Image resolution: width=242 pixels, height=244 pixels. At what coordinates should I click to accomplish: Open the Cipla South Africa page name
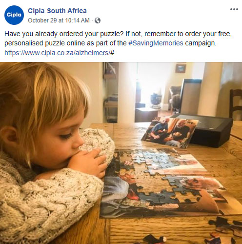pyautogui.click(x=57, y=11)
